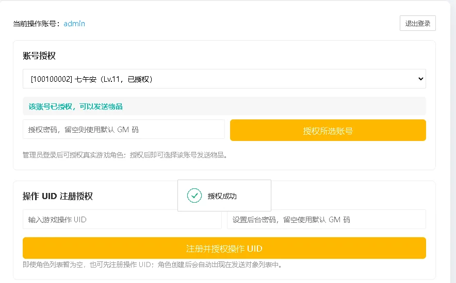The width and height of the screenshot is (456, 283).
Task: Select the 操作 UID 注册授权 heading
Action: (x=58, y=197)
